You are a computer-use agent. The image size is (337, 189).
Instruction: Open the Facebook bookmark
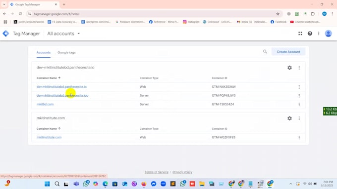279,22
